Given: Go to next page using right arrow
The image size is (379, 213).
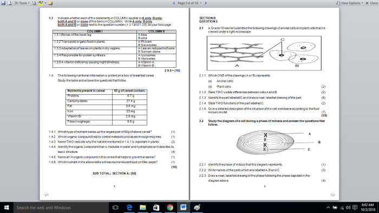Looking at the screenshot, I should 206,3.
